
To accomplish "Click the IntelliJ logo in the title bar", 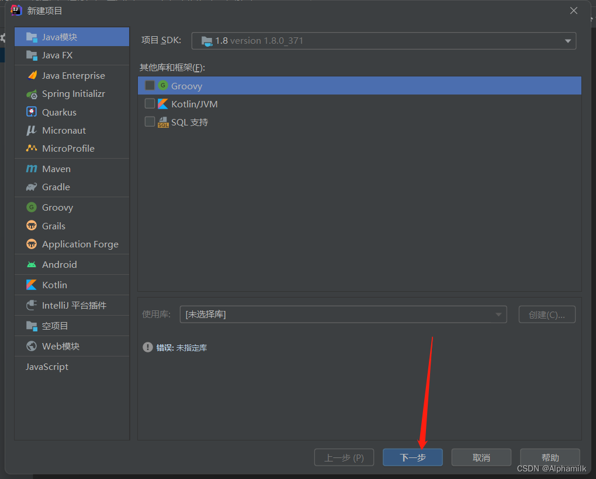I will click(x=16, y=11).
